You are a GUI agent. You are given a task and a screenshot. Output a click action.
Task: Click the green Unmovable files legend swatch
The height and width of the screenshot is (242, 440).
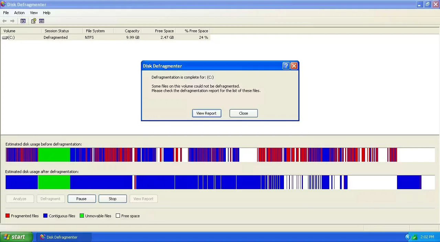pos(82,216)
